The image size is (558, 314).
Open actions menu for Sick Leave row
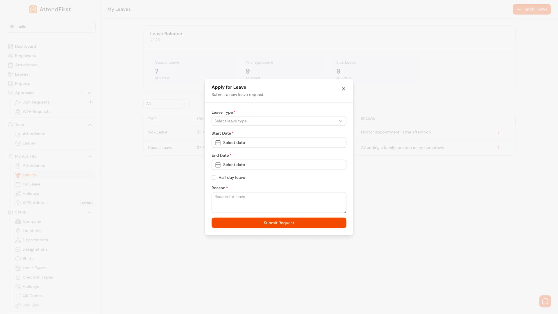click(498, 132)
